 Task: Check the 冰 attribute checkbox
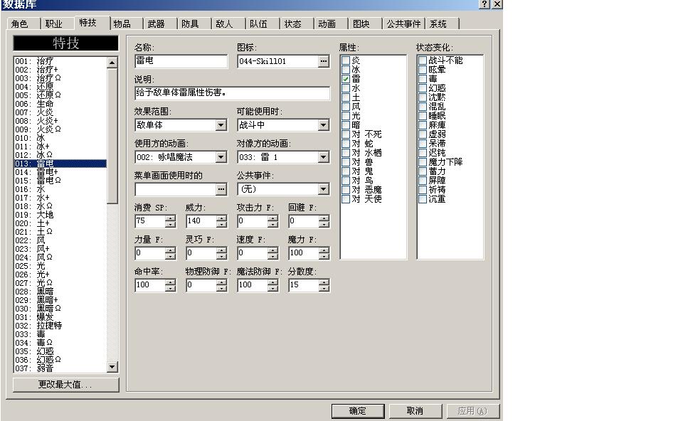pyautogui.click(x=346, y=70)
